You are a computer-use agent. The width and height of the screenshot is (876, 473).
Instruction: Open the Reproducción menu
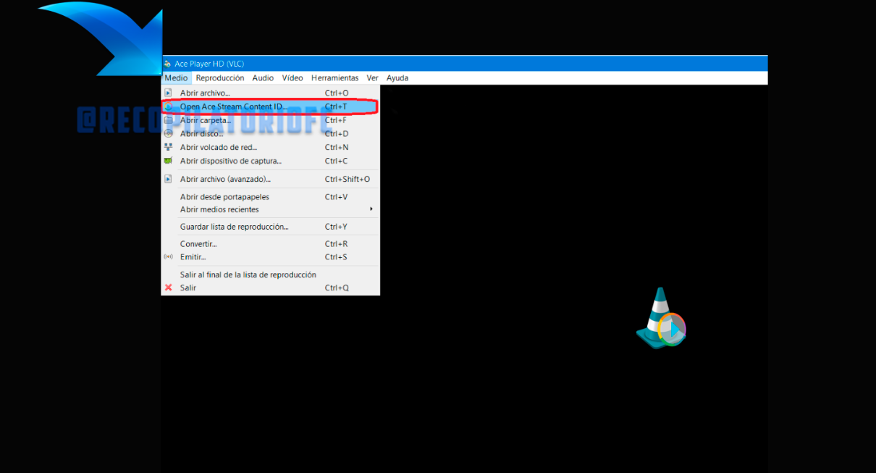220,78
